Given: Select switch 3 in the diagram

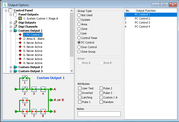Looking at the screenshot, I should 34,89.
